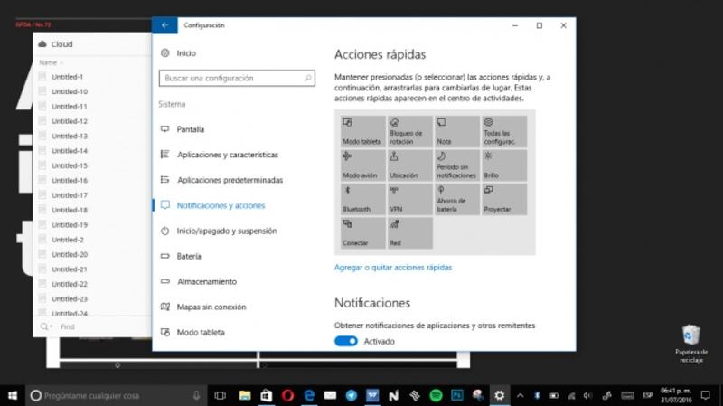Click the Bluetooth quick action tile

(x=363, y=199)
